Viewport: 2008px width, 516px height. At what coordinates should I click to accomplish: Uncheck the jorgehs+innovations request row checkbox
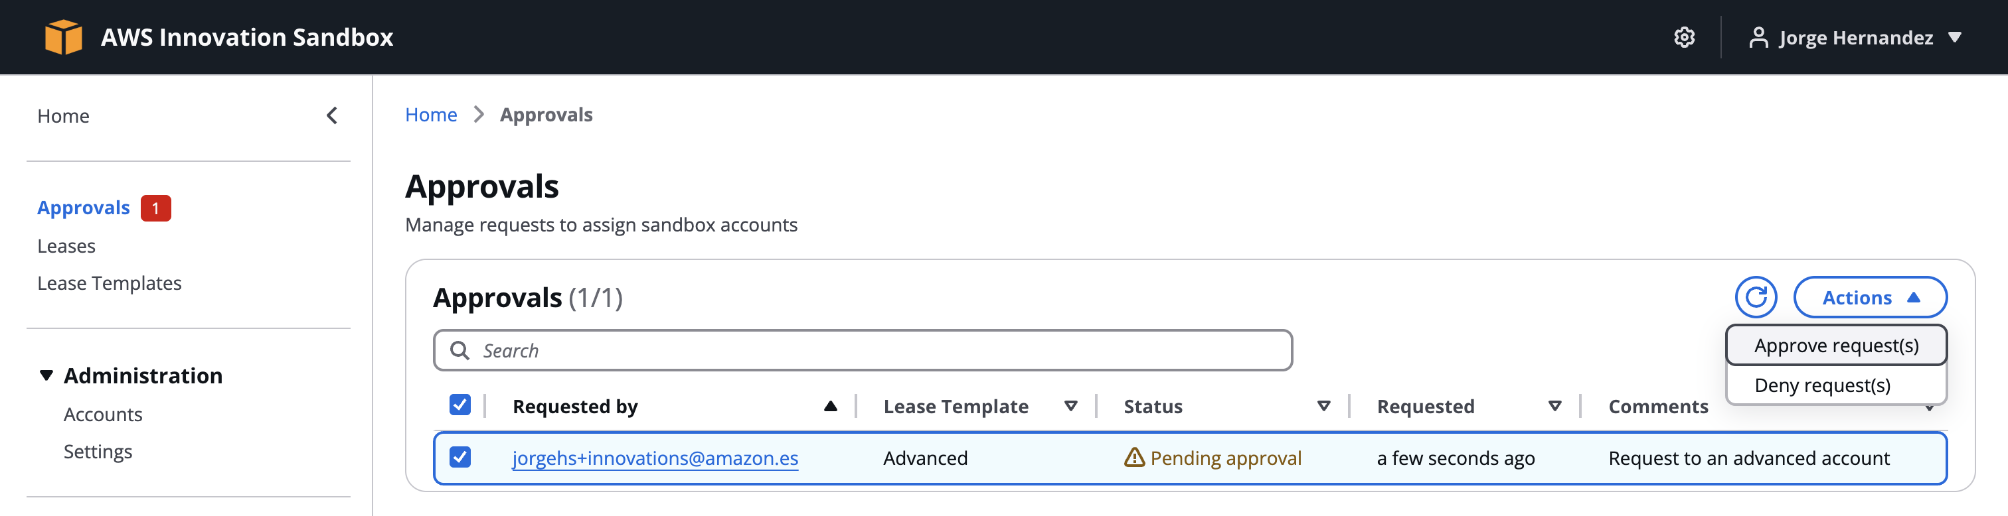pyautogui.click(x=460, y=457)
